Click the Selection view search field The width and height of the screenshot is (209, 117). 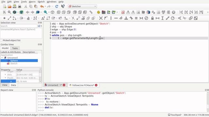tap(19, 26)
